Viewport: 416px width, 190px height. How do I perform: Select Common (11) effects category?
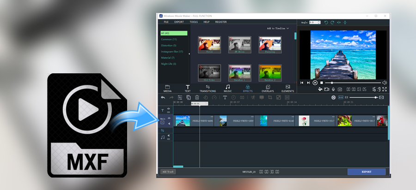click(169, 39)
